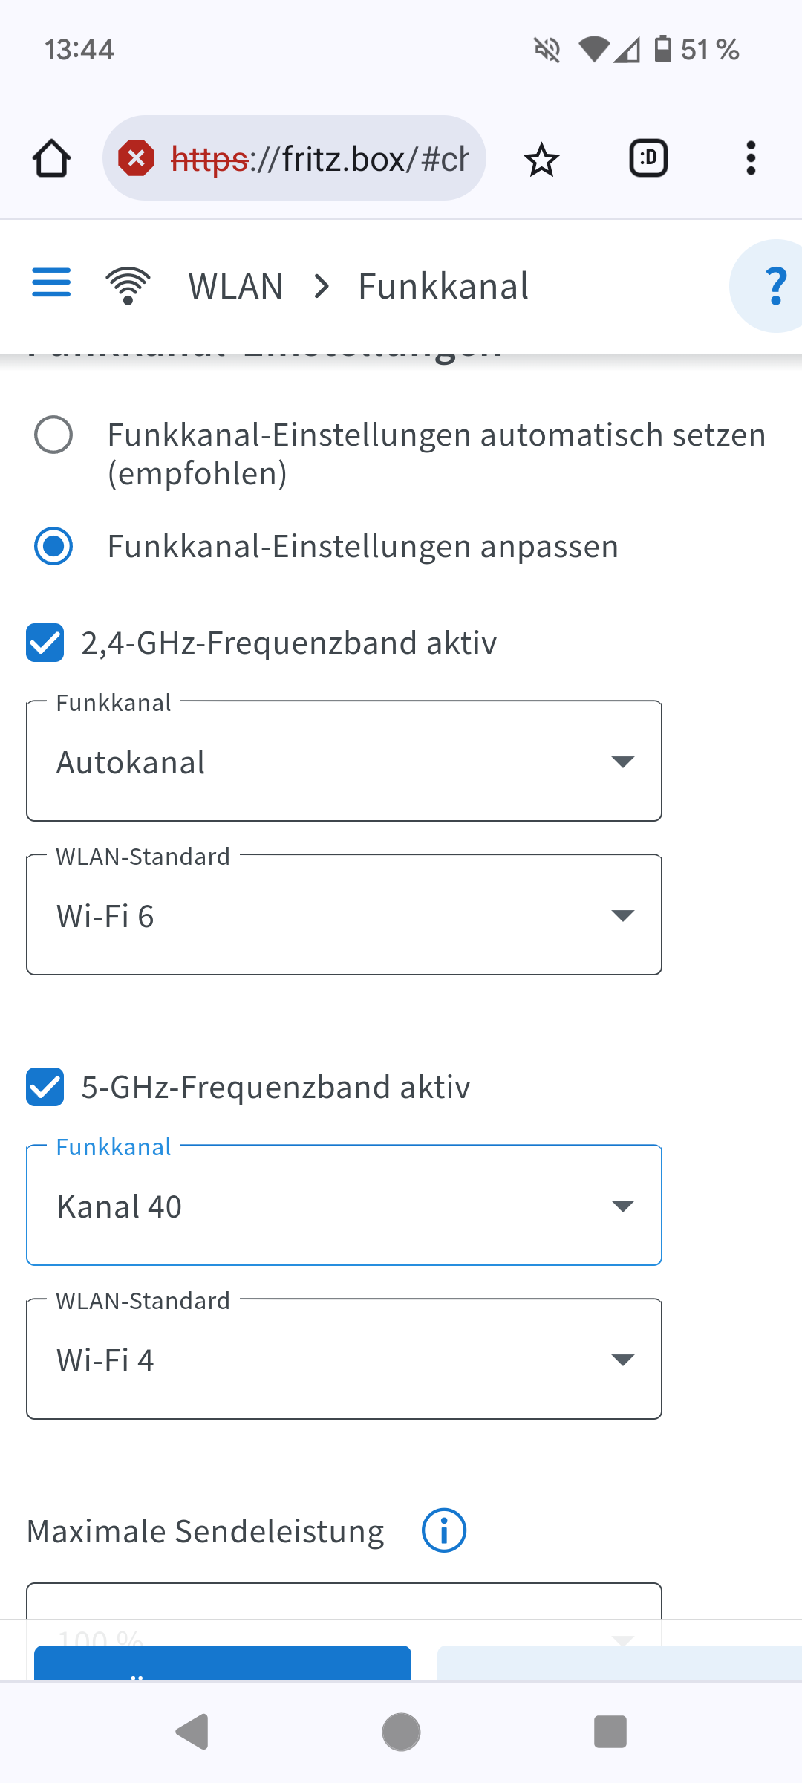Open the browser tabs switcher icon
802x1783 pixels.
(648, 158)
